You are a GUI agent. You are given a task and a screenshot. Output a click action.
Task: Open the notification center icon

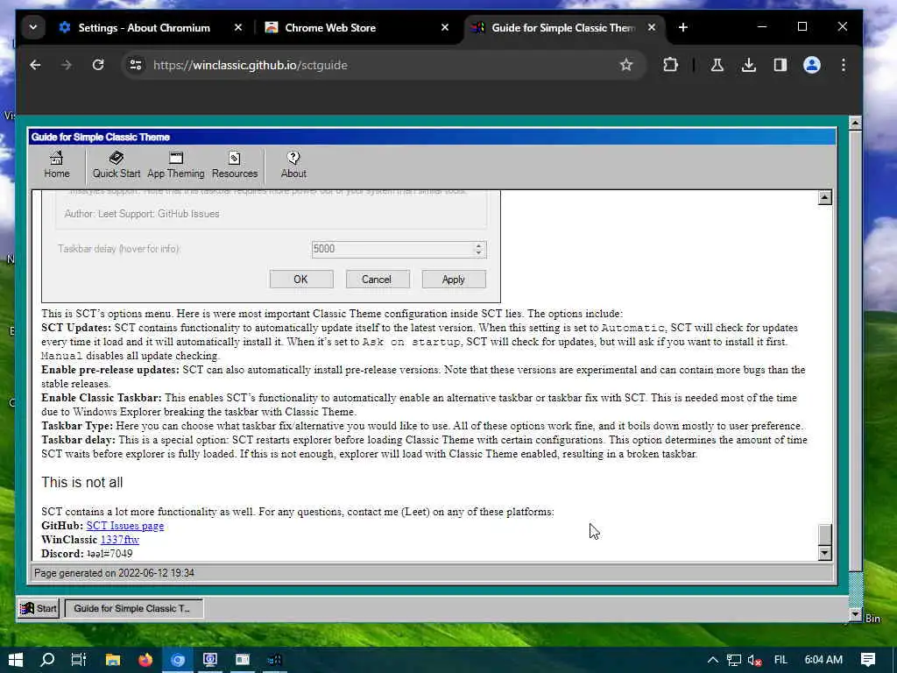pos(868,660)
